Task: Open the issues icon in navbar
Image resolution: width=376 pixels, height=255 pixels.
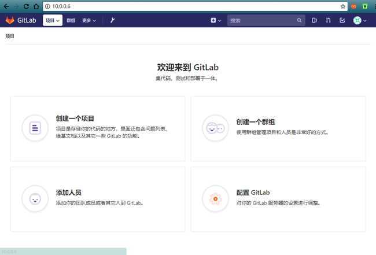Action: pos(314,20)
